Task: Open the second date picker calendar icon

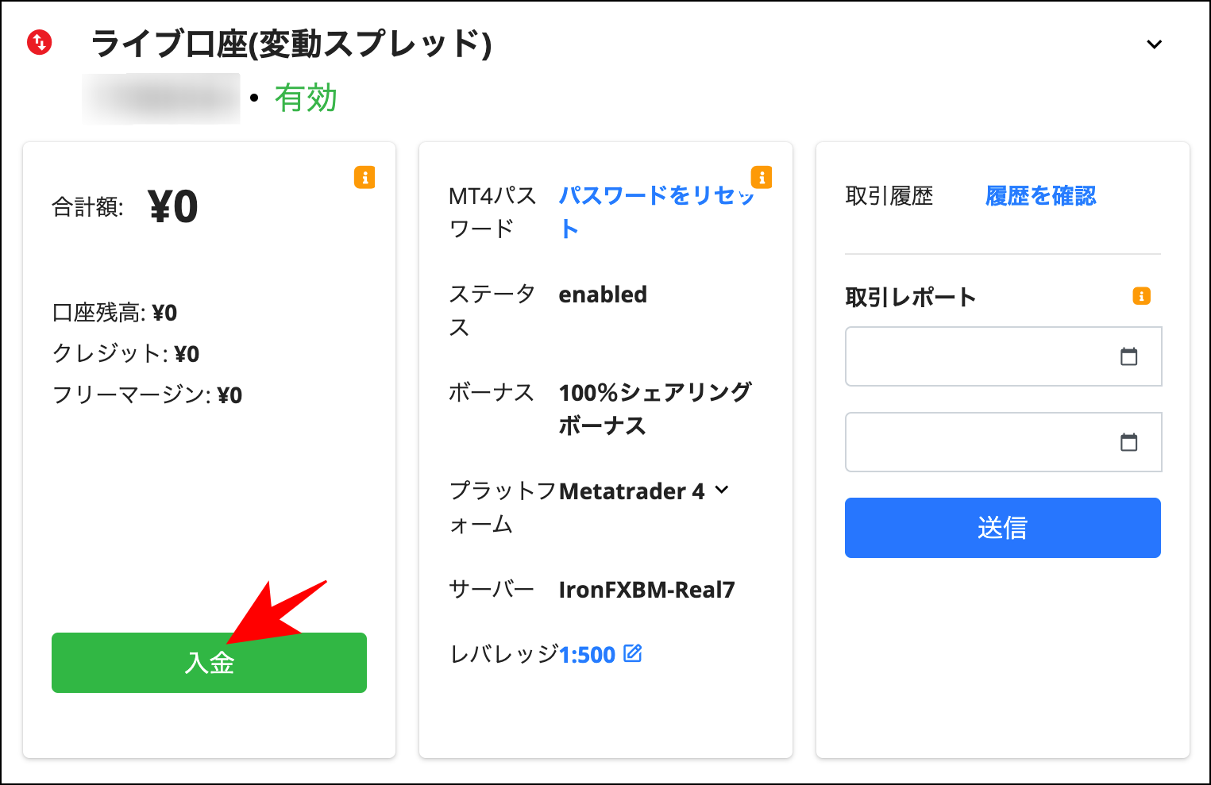Action: pos(1128,442)
